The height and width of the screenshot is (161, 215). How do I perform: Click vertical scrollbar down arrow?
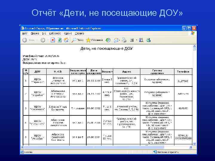click(x=194, y=144)
